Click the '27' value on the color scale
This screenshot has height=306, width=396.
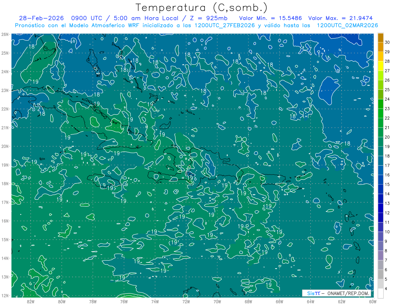tap(387, 71)
